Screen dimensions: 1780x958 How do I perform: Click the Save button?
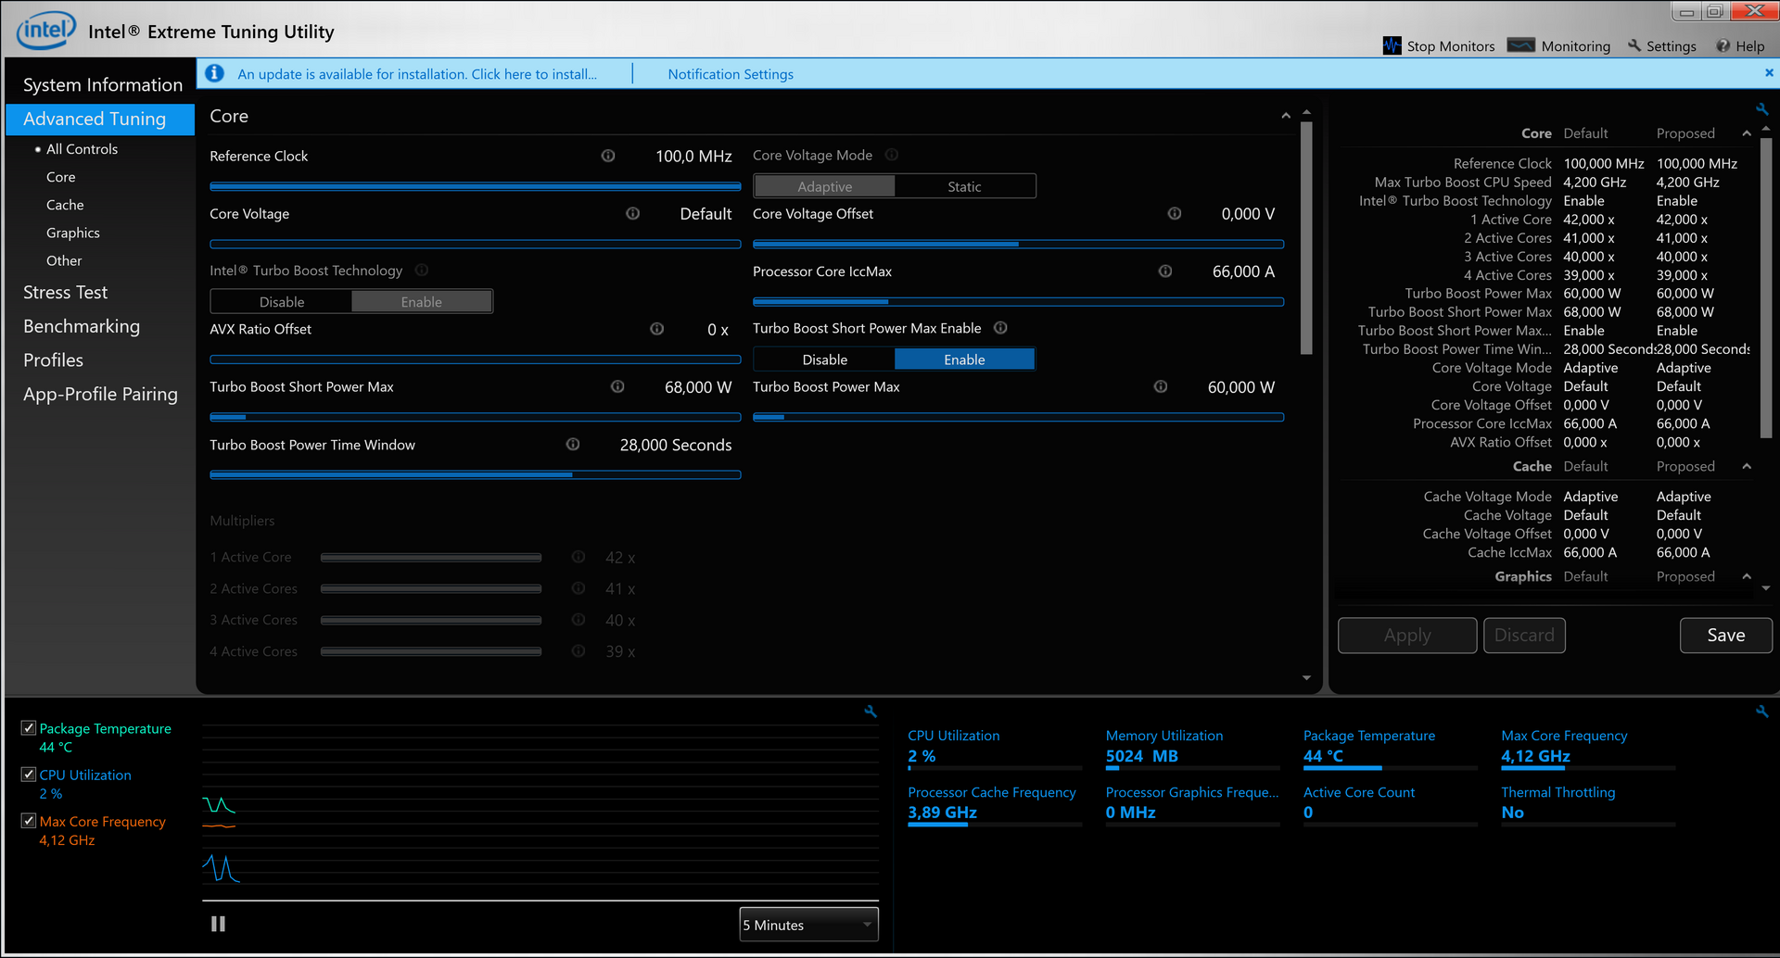point(1725,635)
